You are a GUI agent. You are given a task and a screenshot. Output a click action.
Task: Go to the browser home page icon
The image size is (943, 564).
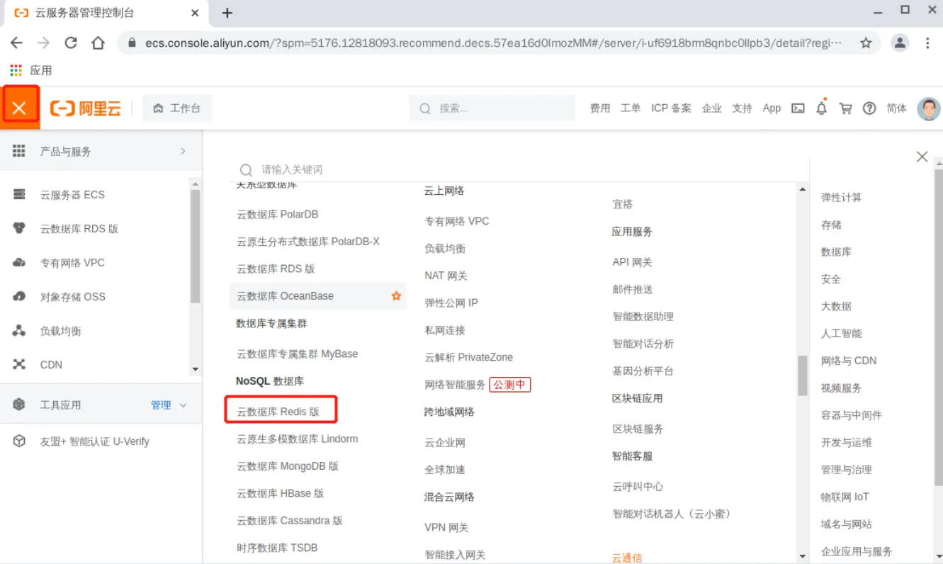tap(98, 43)
